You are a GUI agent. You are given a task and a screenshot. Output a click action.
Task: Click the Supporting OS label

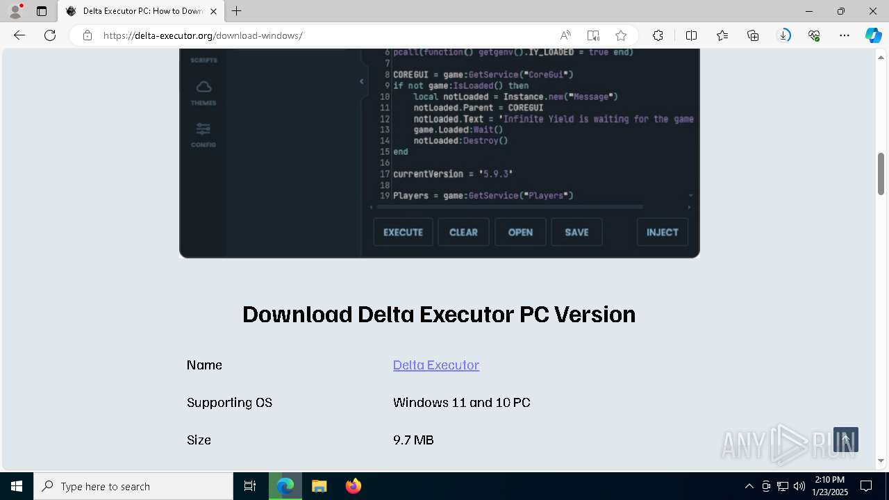229,403
